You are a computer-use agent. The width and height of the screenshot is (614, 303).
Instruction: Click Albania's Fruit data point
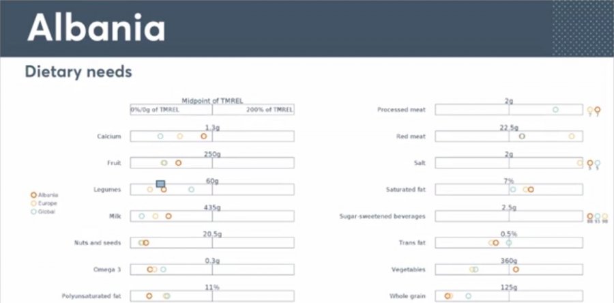click(x=178, y=163)
